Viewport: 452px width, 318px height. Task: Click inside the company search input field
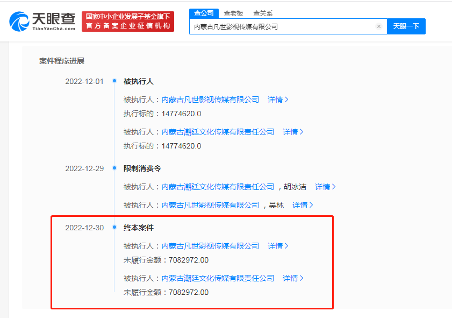[279, 26]
